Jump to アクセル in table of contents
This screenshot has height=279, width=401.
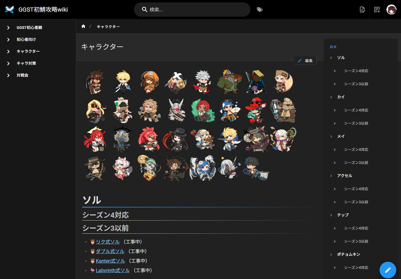tap(345, 176)
